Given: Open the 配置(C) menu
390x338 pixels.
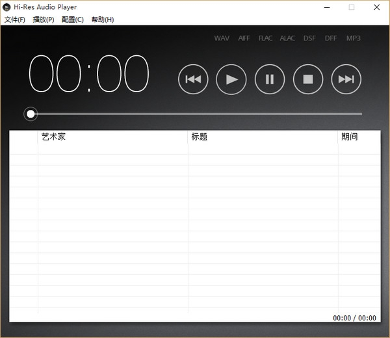Looking at the screenshot, I should click(x=73, y=19).
